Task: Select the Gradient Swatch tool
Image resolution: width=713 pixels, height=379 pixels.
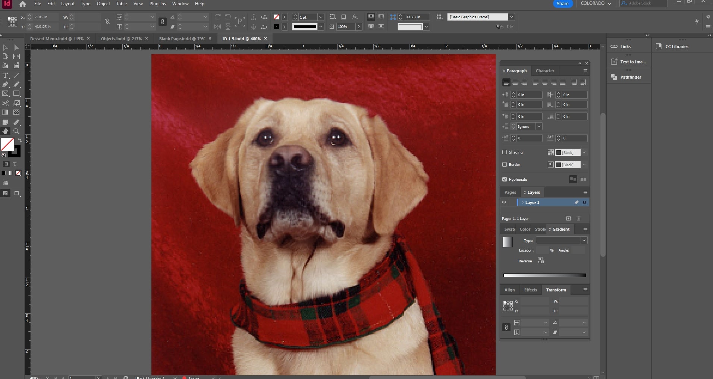Action: coord(5,112)
